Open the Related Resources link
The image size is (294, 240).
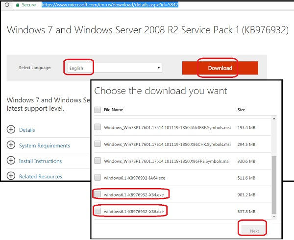pos(41,176)
